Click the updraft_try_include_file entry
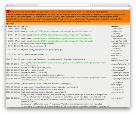Image resolution: width=136 pixels, height=115 pixels. 52,59
